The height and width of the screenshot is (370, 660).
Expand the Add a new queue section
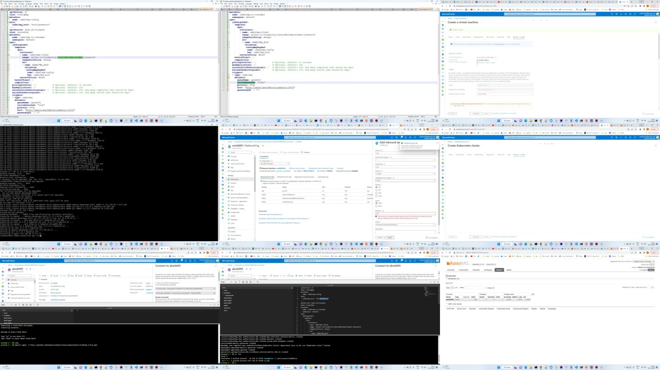coord(455,304)
